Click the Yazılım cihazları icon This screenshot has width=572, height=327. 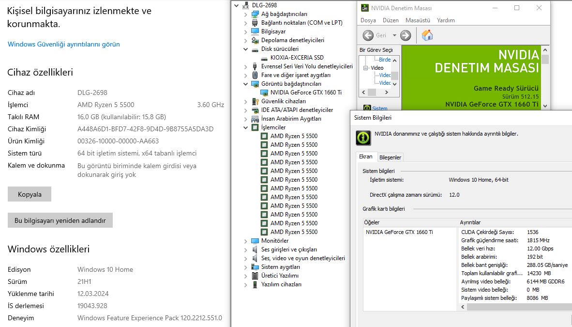coord(255,284)
